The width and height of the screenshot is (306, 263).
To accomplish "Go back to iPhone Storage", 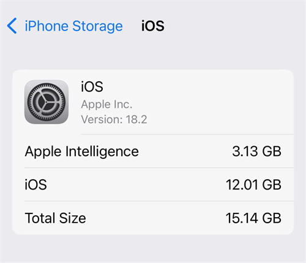I will coord(65,26).
